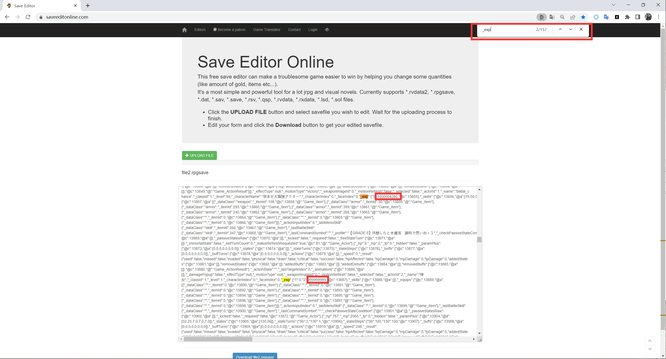This screenshot has width=666, height=359.
Task: Share this page via the share icon
Action: click(x=573, y=17)
